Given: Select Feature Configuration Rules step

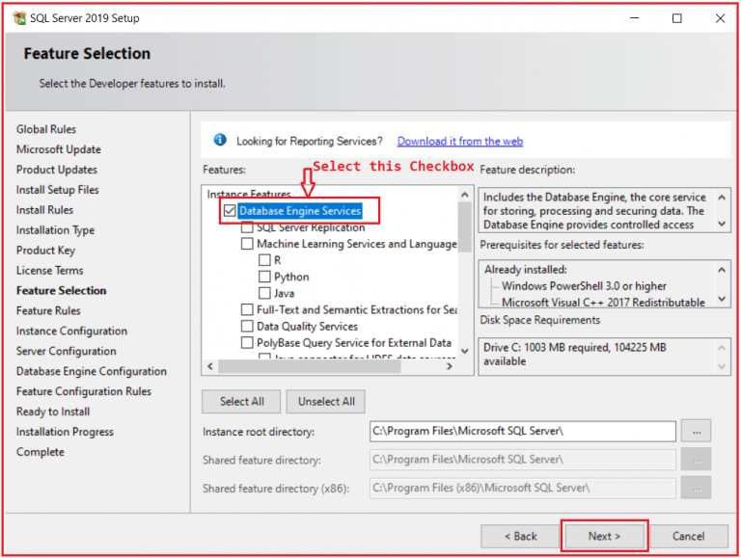Looking at the screenshot, I should click(x=84, y=391).
